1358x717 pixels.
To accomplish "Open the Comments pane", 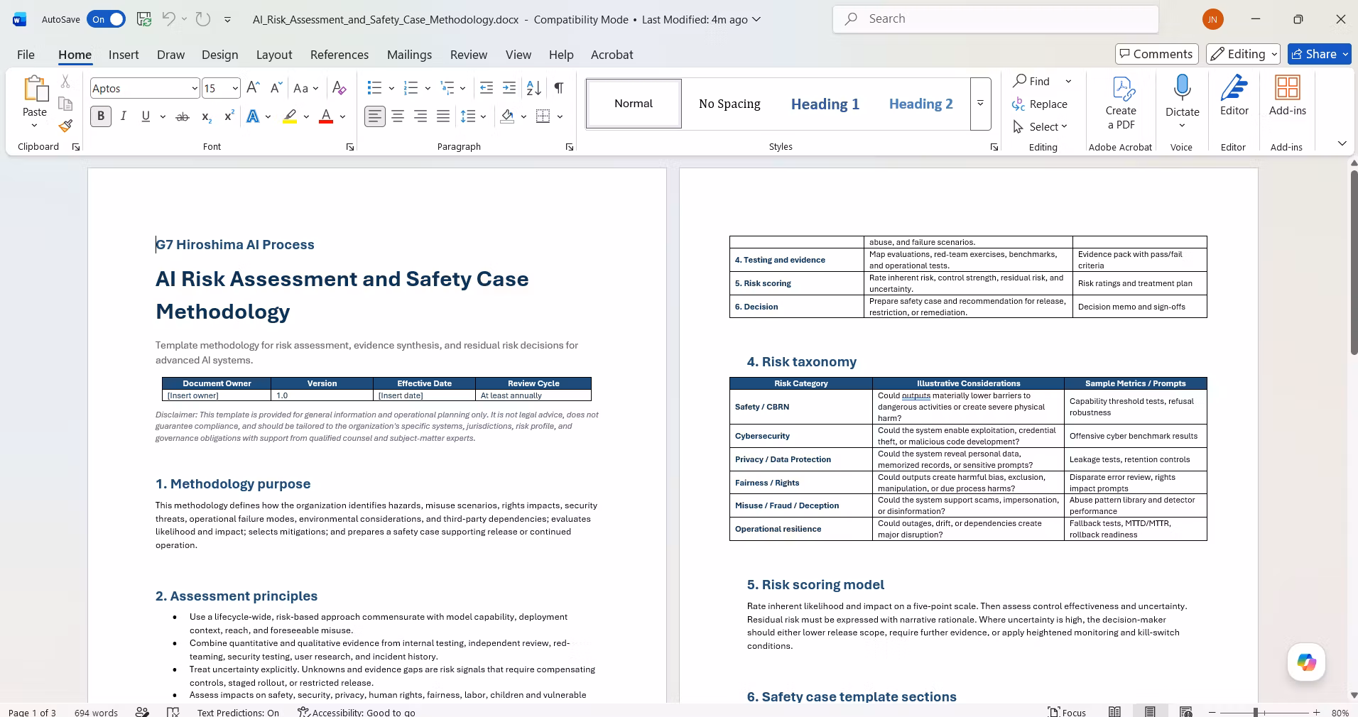I will [x=1157, y=54].
